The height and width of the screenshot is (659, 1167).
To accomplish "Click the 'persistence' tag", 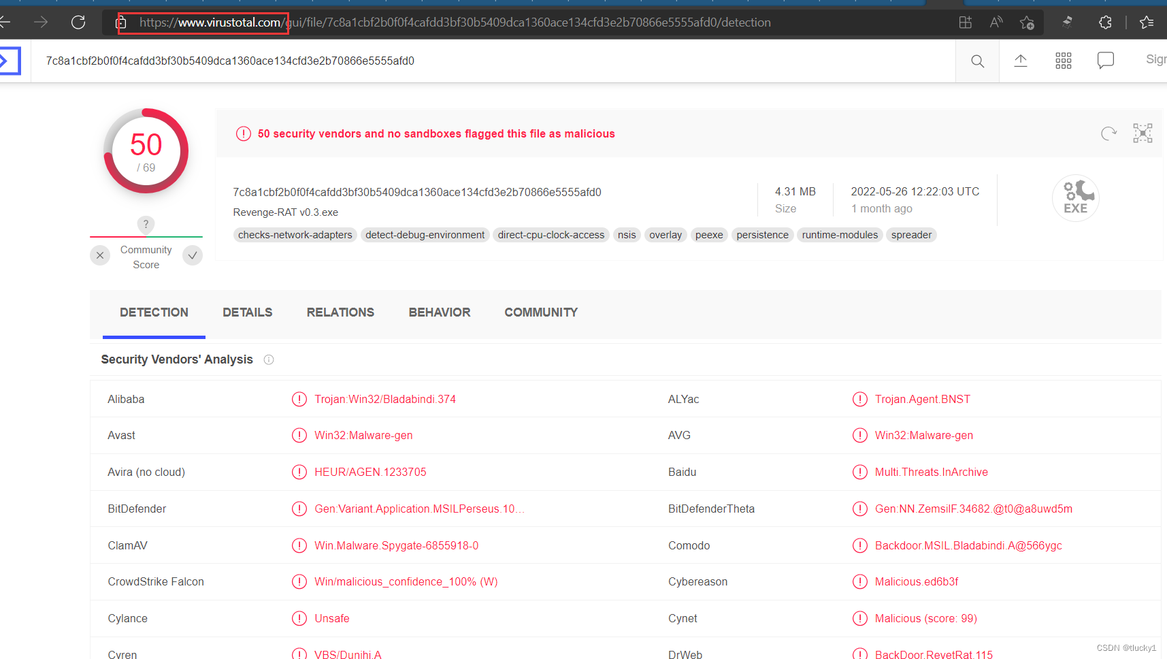I will [762, 235].
